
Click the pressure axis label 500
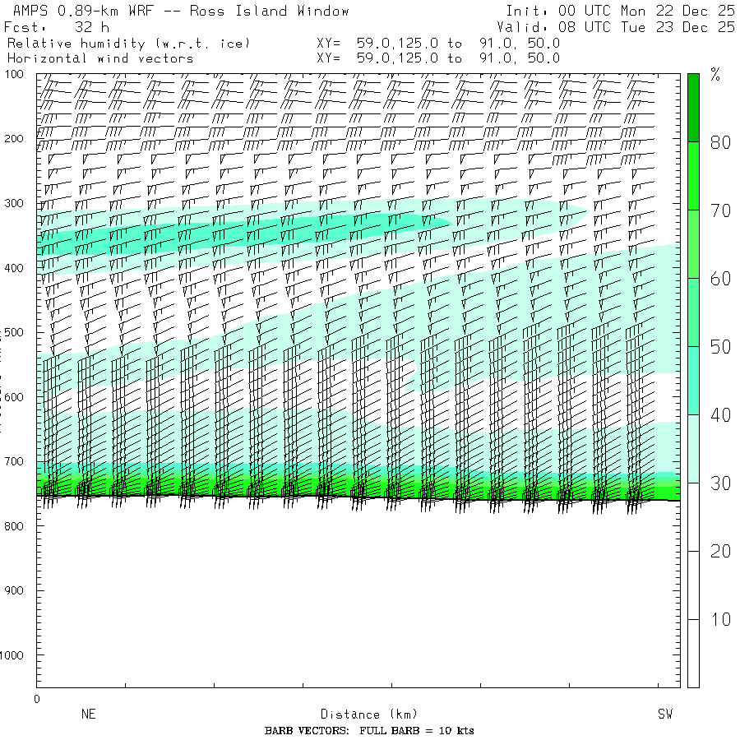(x=14, y=332)
